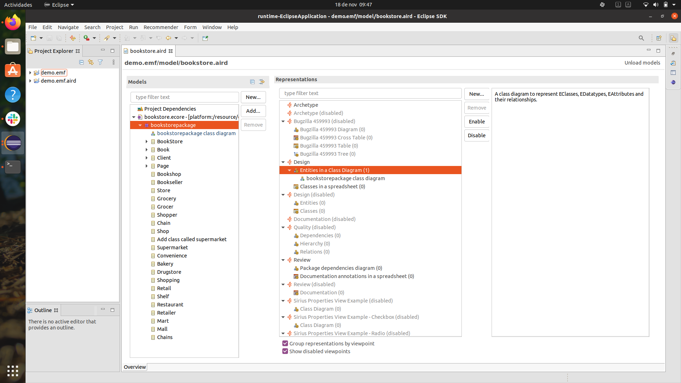Click New... button in Representations section

477,94
